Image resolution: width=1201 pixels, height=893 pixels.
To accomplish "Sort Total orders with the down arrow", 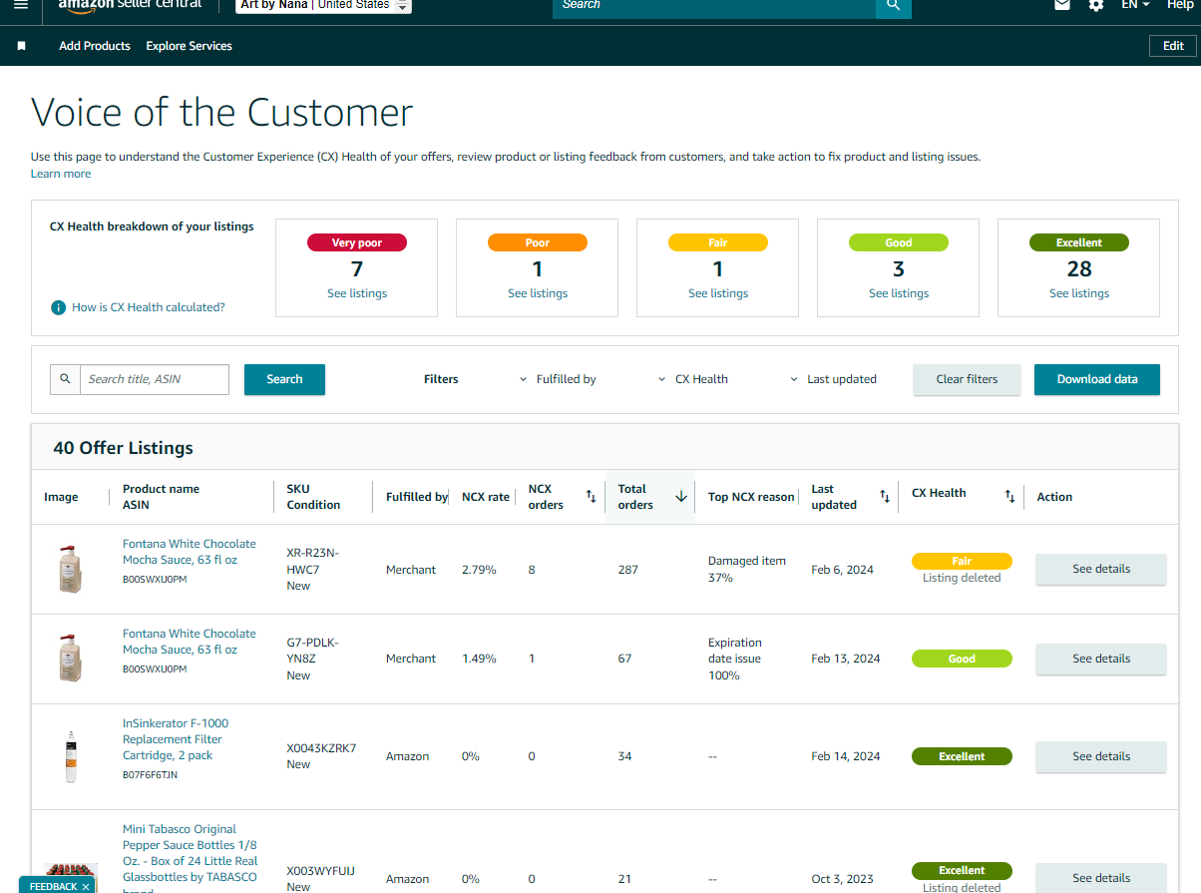I will (x=681, y=496).
